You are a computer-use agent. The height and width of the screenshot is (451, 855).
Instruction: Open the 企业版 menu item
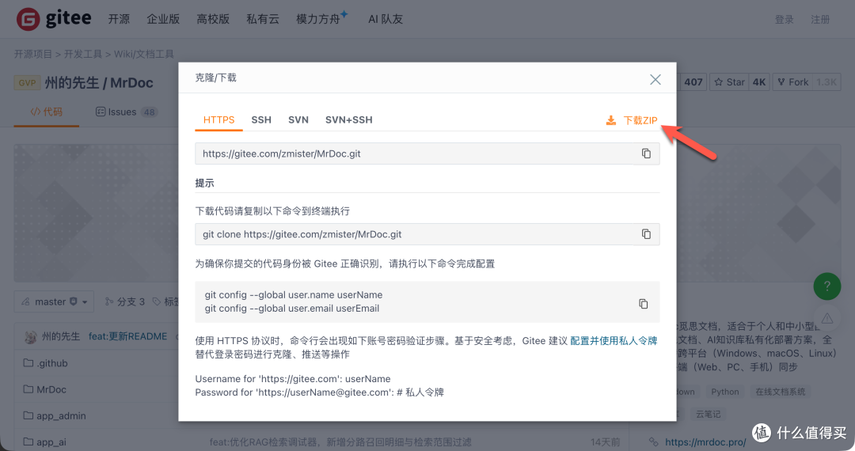pyautogui.click(x=163, y=19)
